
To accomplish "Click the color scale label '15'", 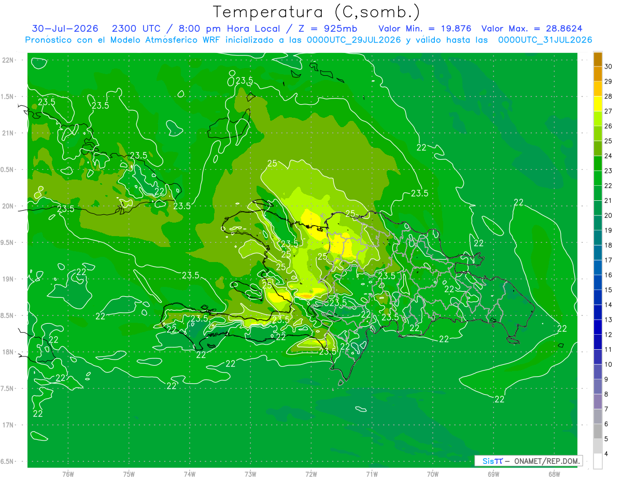I will (609, 290).
